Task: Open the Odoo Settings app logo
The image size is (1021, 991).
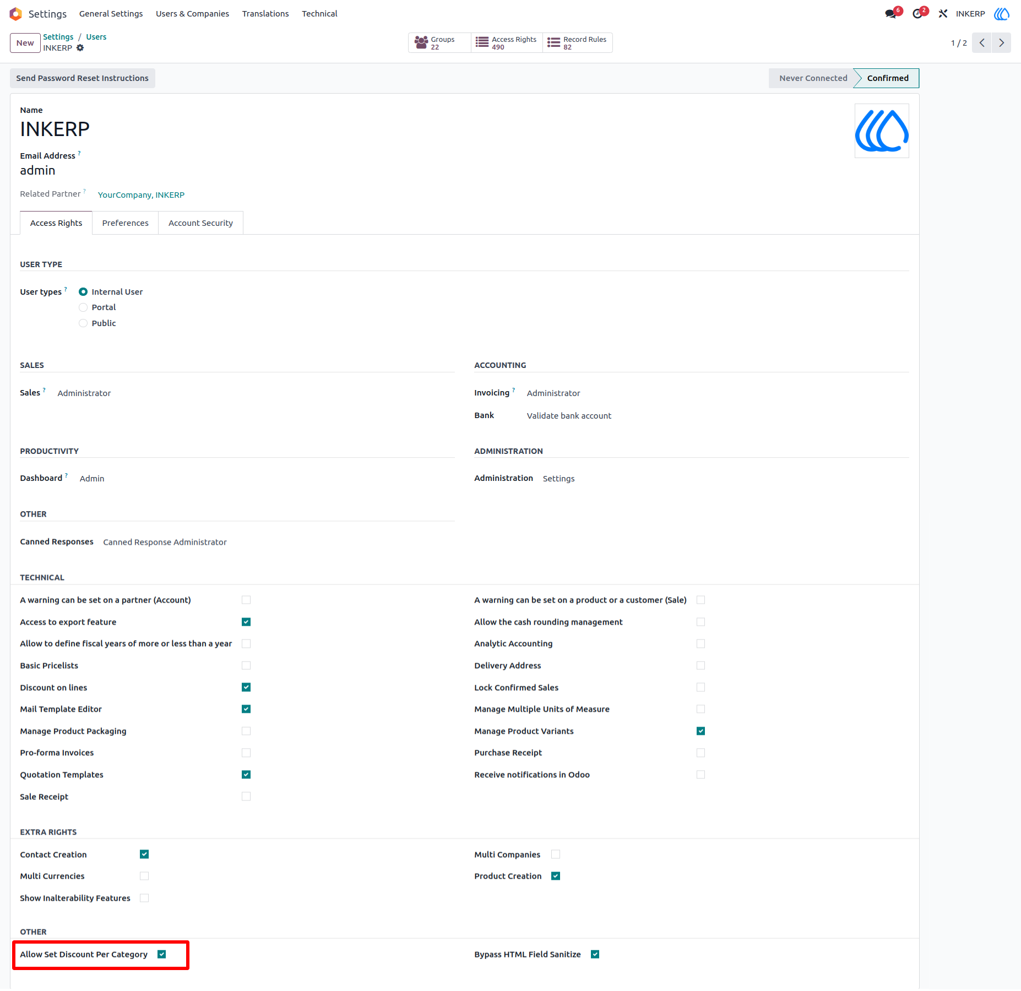Action: 16,14
